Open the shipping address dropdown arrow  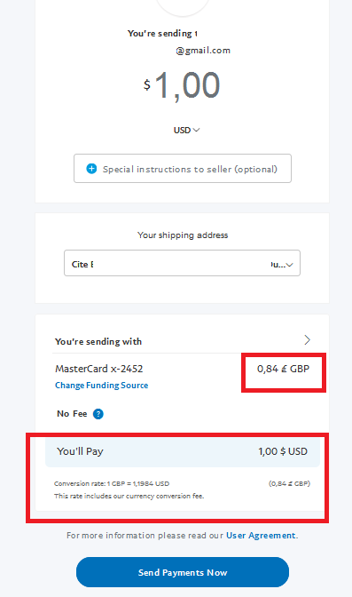(x=290, y=265)
